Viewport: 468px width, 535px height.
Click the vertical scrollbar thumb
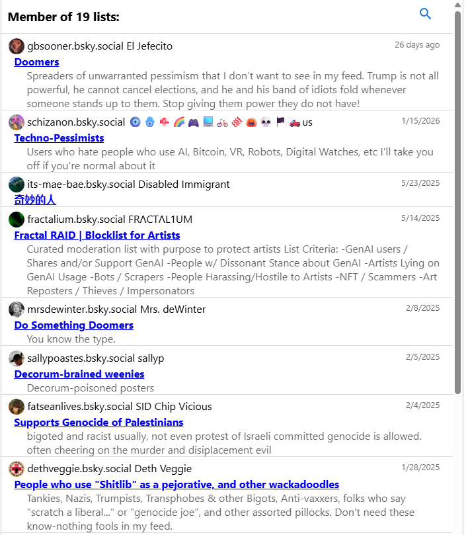pos(458,203)
